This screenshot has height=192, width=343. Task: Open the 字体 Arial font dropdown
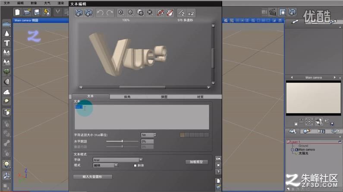(x=118, y=160)
